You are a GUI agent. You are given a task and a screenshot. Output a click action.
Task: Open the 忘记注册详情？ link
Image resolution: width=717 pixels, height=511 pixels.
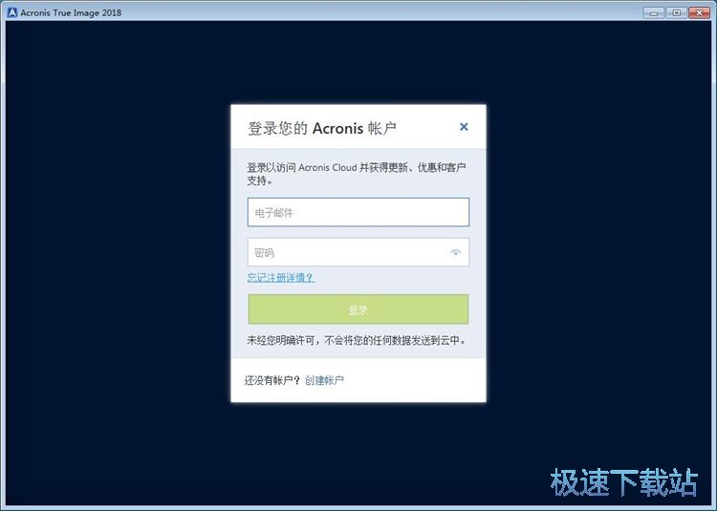point(281,277)
